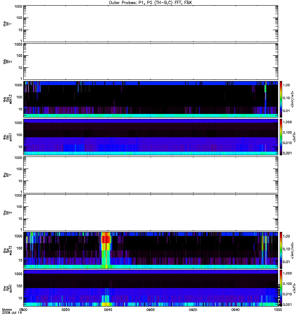Click the '0900' time axis label
The image size is (301, 321).
point(150,310)
